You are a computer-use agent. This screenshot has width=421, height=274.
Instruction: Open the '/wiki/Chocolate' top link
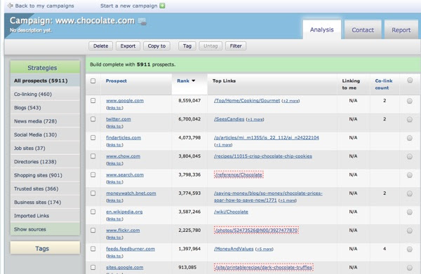click(x=231, y=212)
